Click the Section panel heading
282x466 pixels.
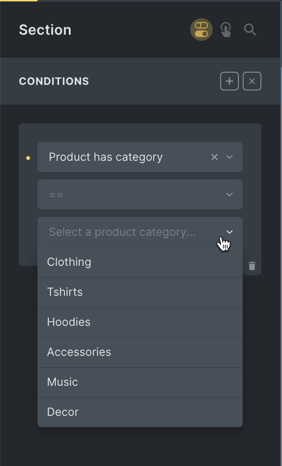click(45, 30)
